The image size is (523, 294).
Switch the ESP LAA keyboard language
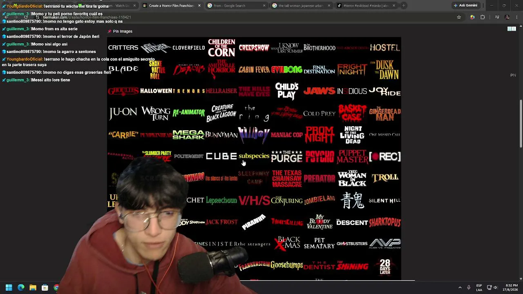pos(479,287)
